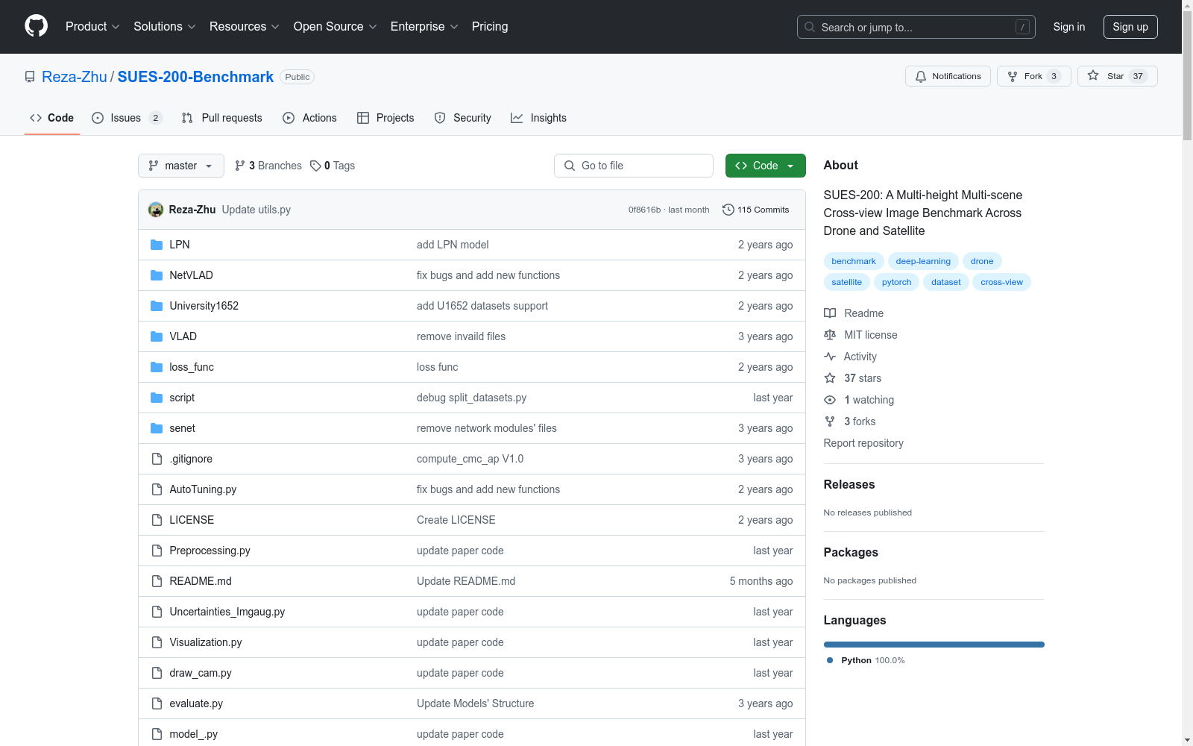The height and width of the screenshot is (746, 1193).
Task: Click the pytorch topic tag
Action: 896,282
